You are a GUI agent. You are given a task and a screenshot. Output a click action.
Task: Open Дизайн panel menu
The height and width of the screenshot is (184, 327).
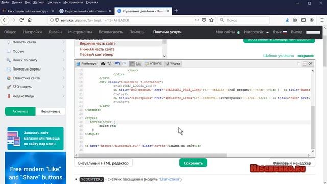click(x=55, y=32)
